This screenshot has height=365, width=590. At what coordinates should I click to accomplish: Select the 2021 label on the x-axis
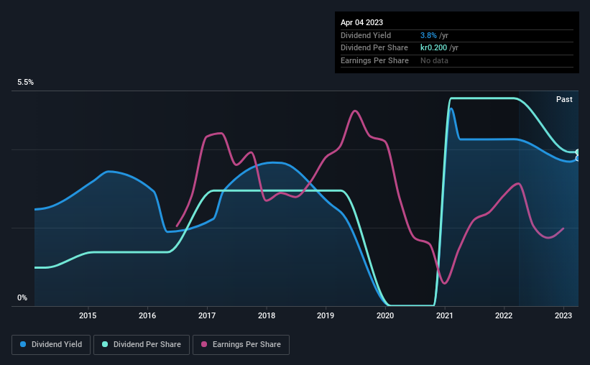445,315
